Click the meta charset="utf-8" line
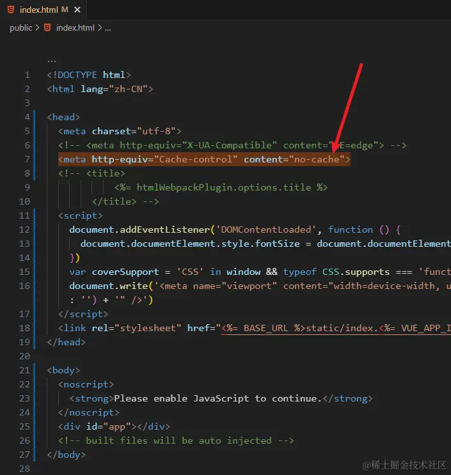 tap(120, 131)
